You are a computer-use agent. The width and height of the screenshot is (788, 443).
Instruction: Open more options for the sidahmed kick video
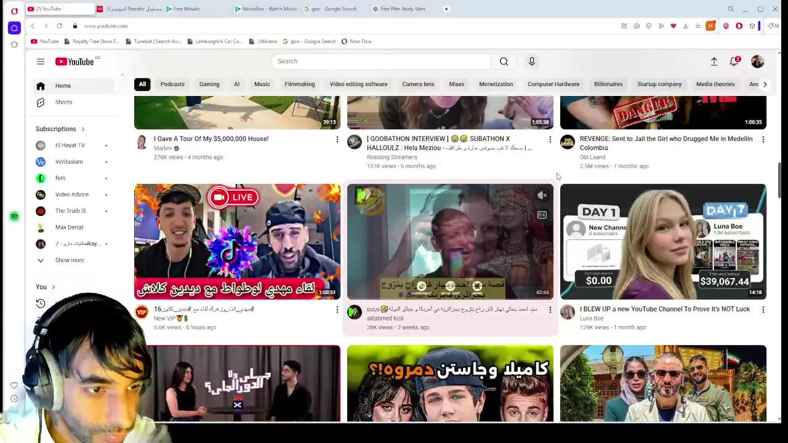coord(550,310)
